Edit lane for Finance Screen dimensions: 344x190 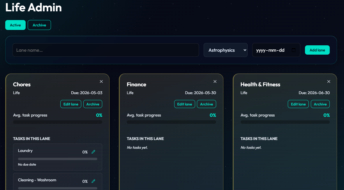184,104
